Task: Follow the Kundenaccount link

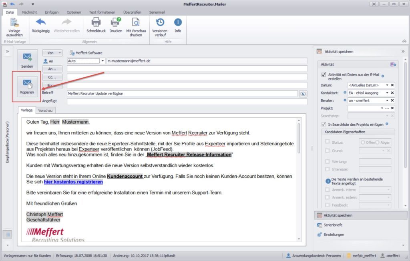Action: [x=125, y=176]
